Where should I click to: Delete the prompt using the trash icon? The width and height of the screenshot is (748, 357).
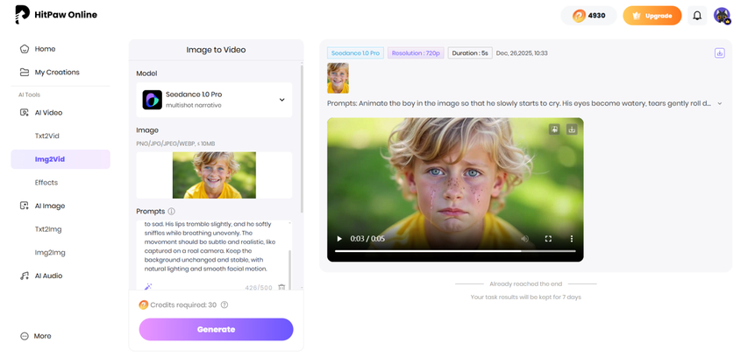pyautogui.click(x=281, y=287)
